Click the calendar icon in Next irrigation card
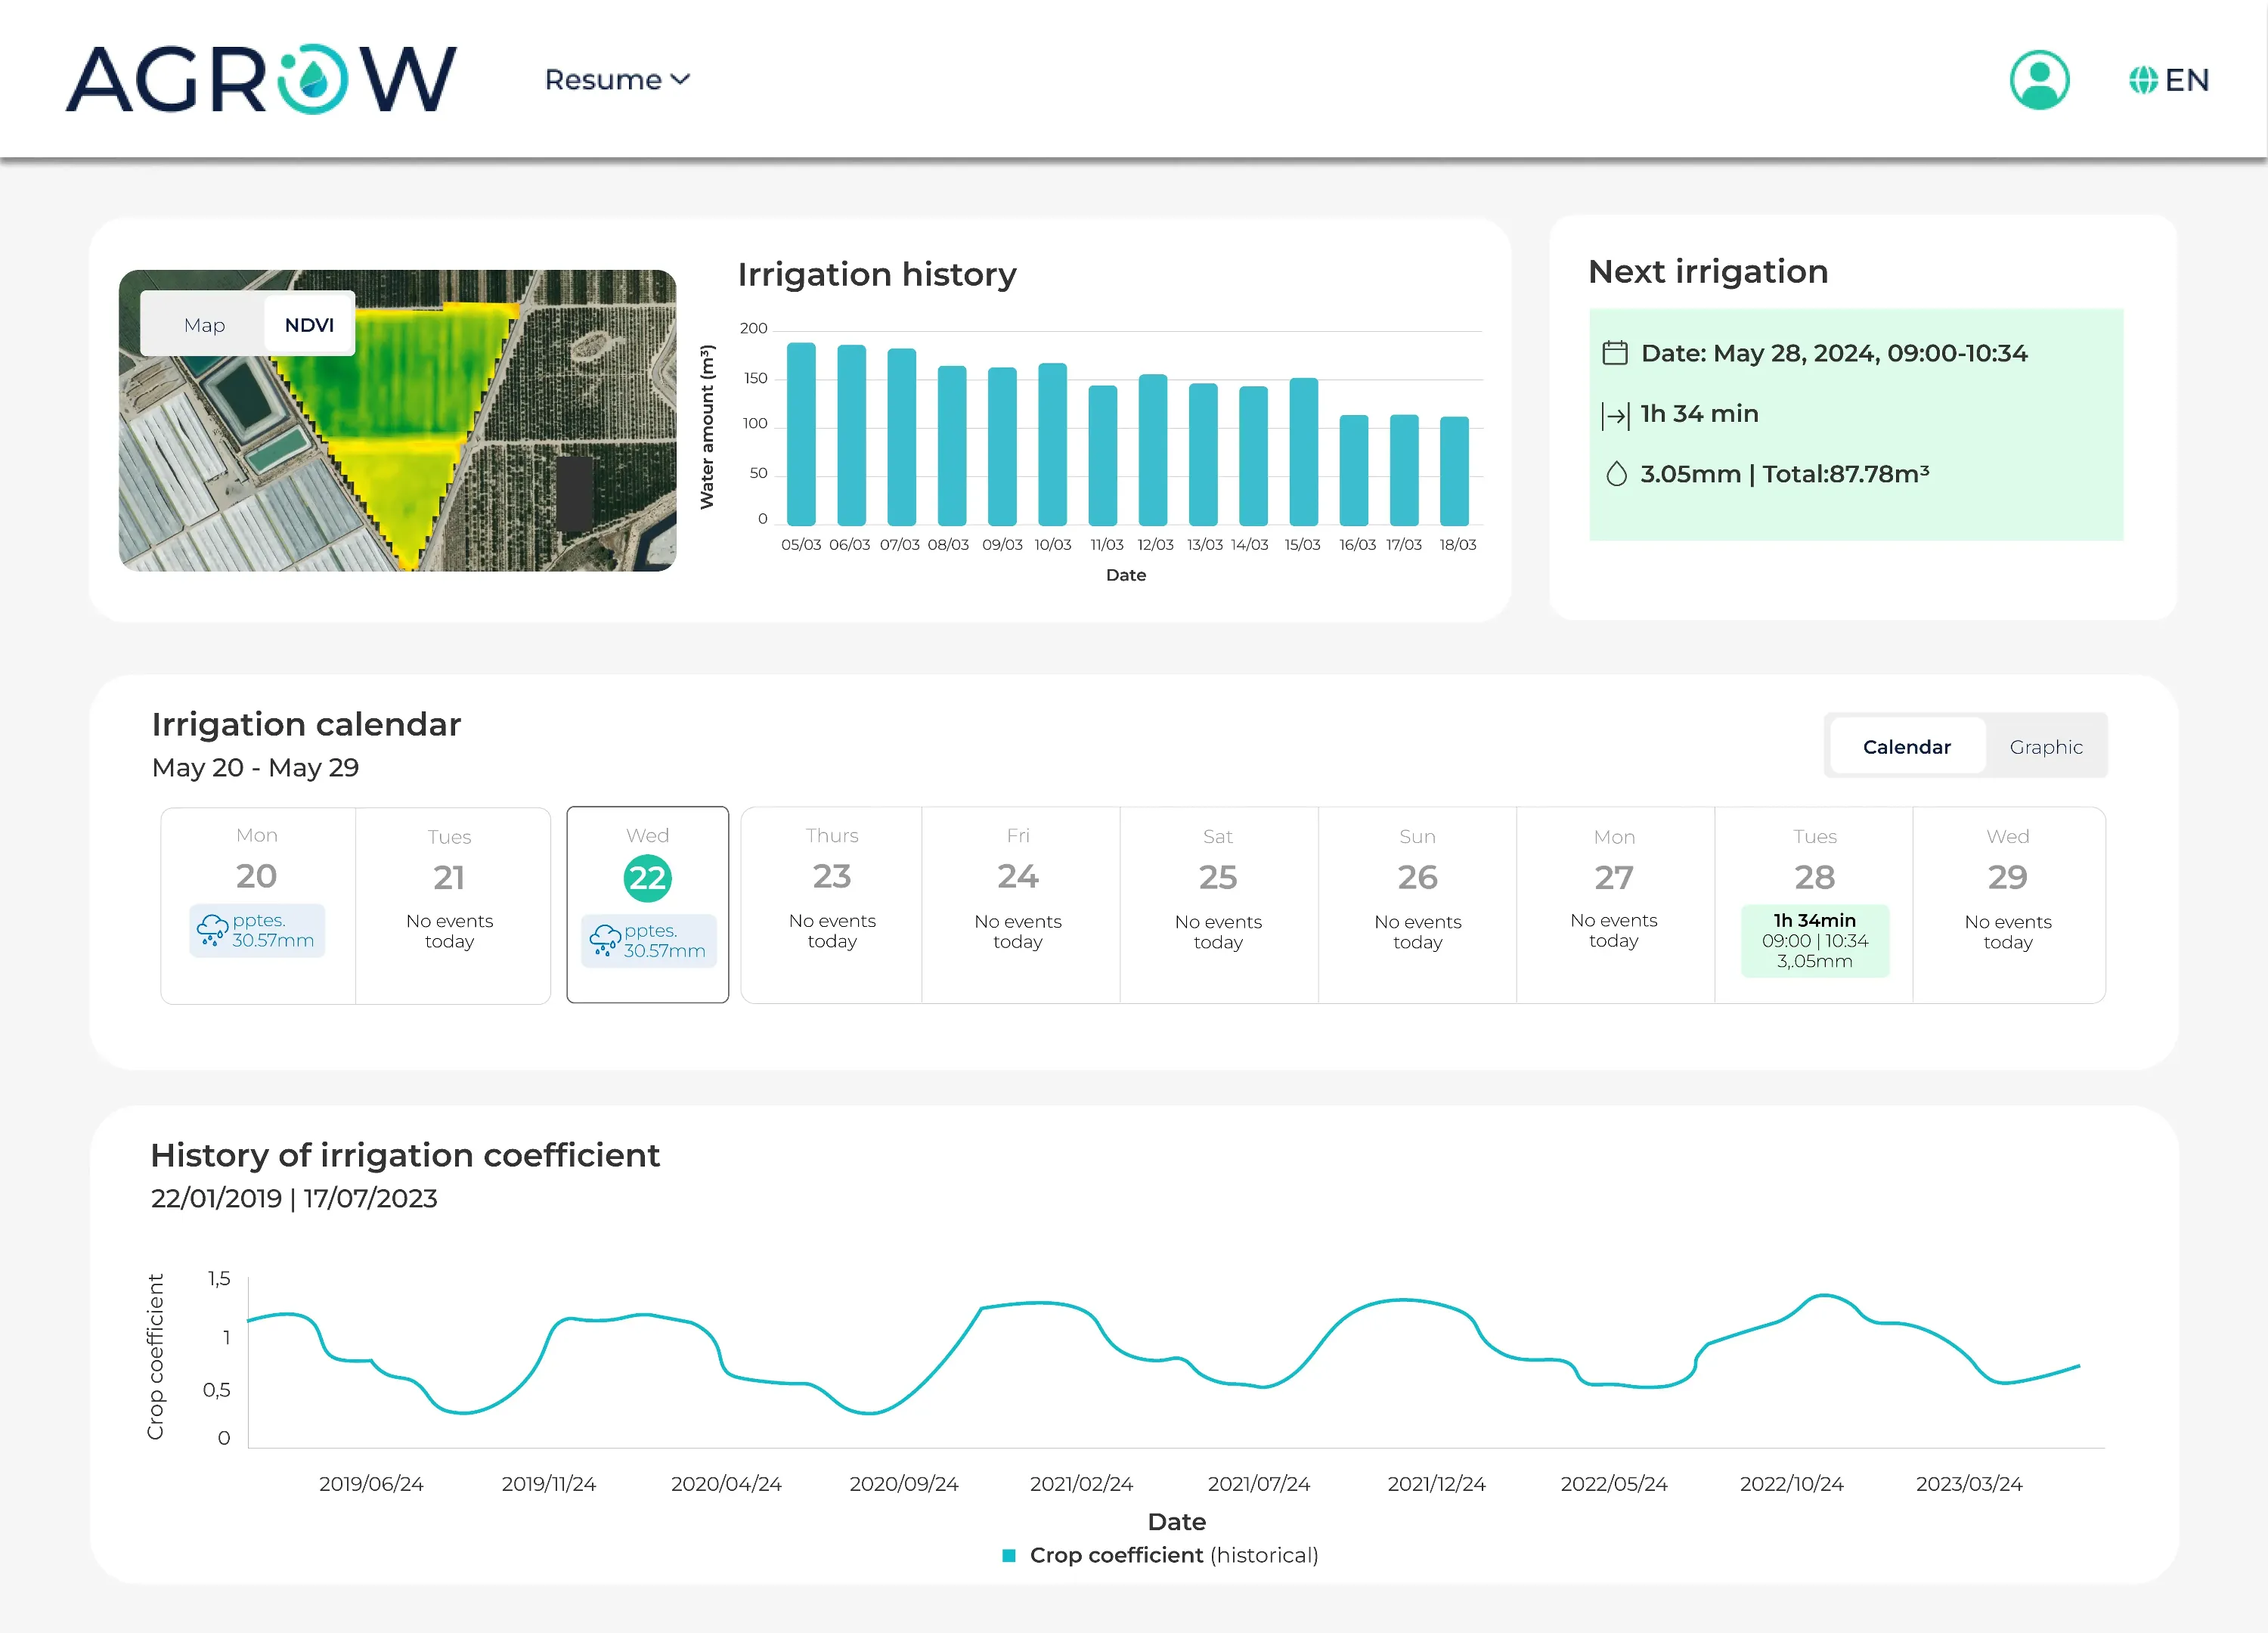This screenshot has width=2268, height=1633. 1618,353
